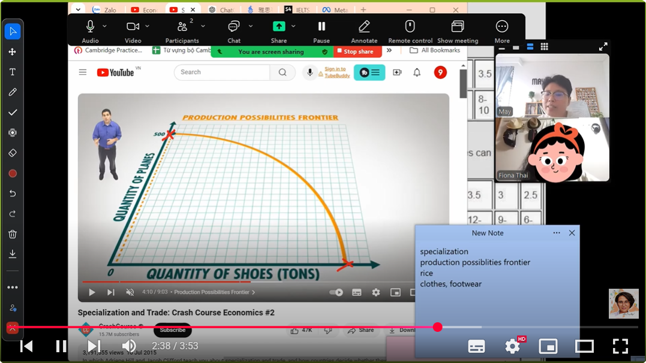
Task: Select the move crosshair tool
Action: (13, 52)
